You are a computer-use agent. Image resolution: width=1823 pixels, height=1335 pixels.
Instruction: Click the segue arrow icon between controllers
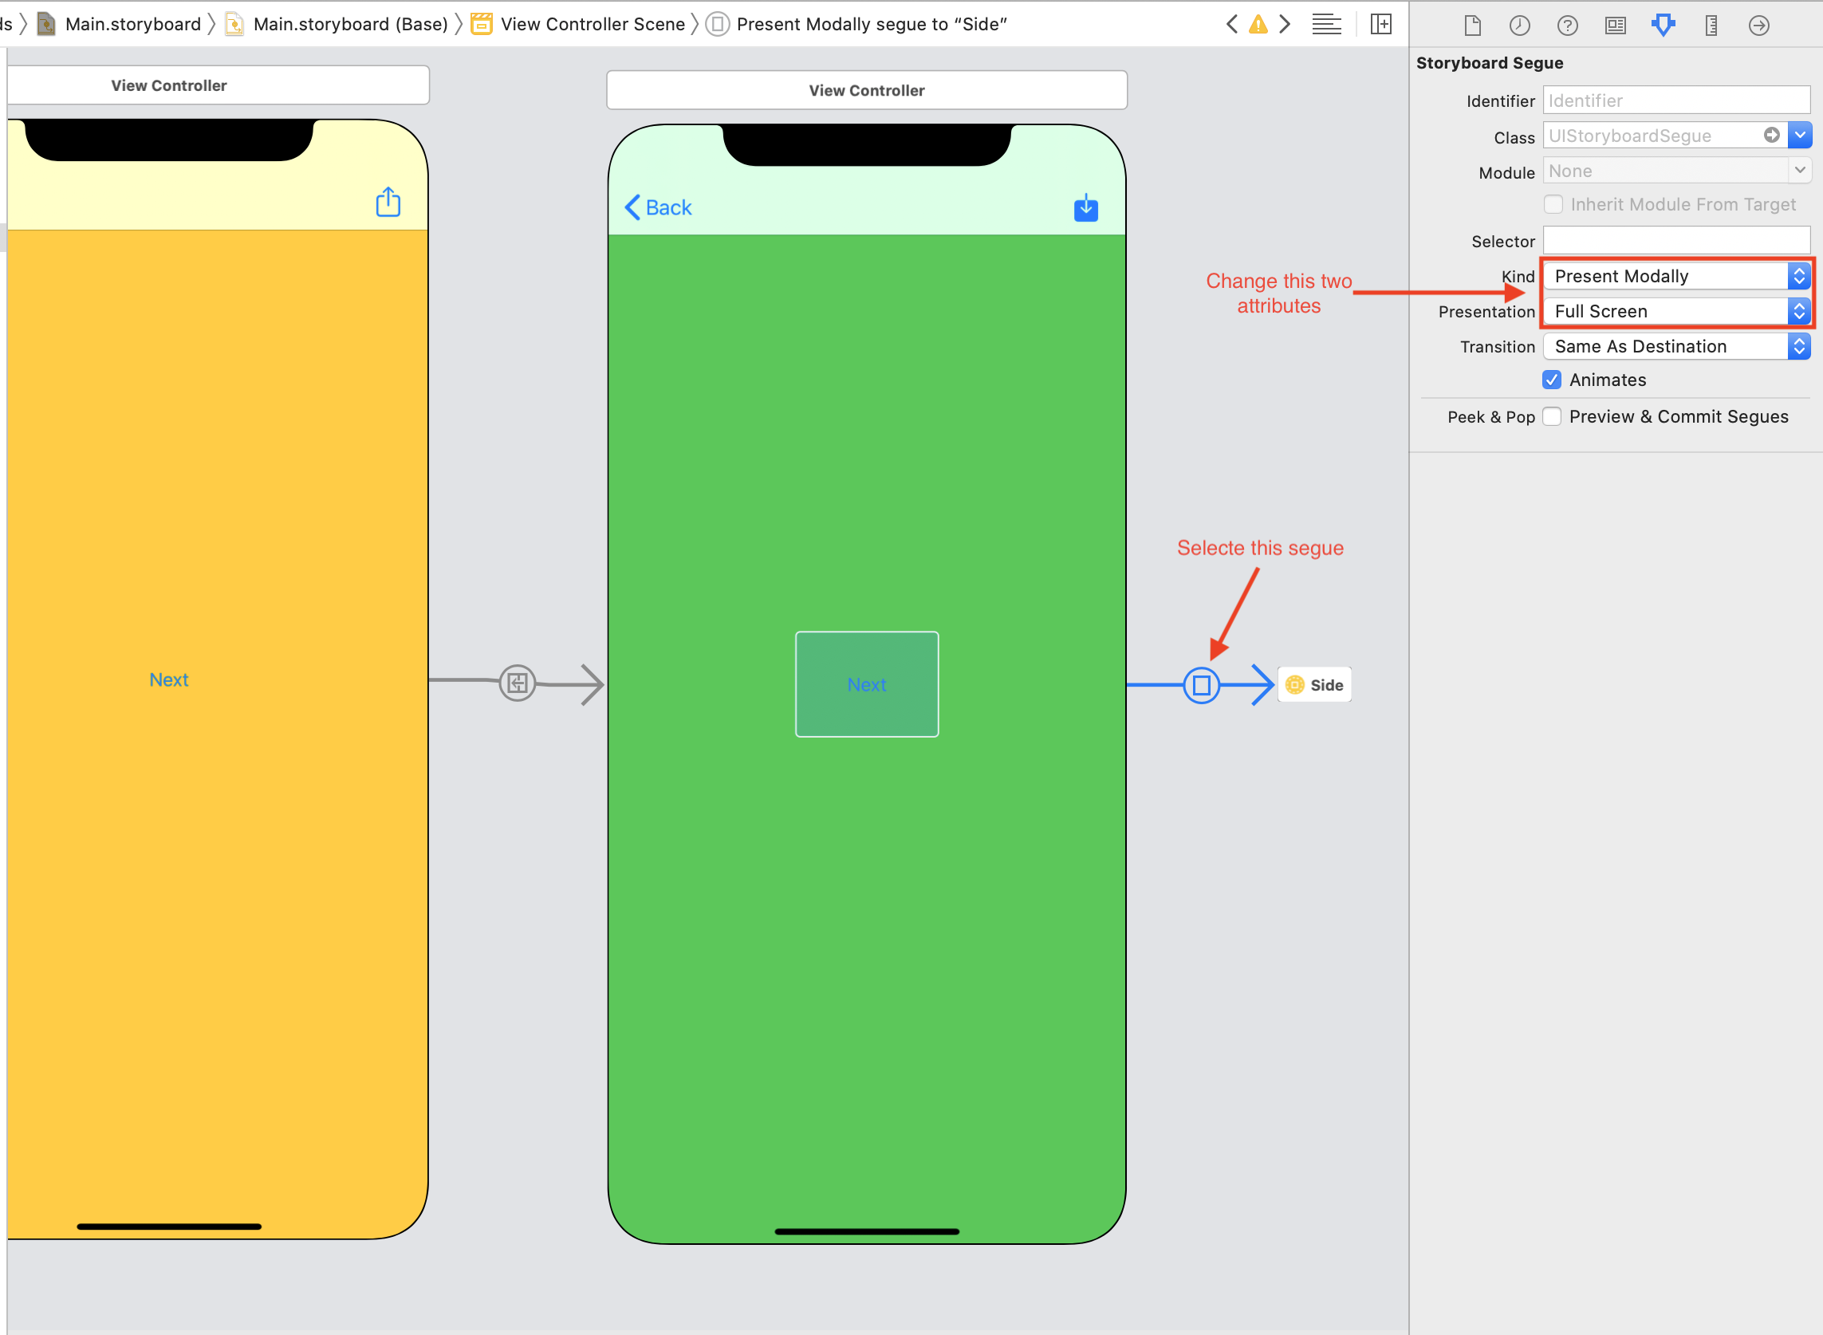pyautogui.click(x=1202, y=683)
